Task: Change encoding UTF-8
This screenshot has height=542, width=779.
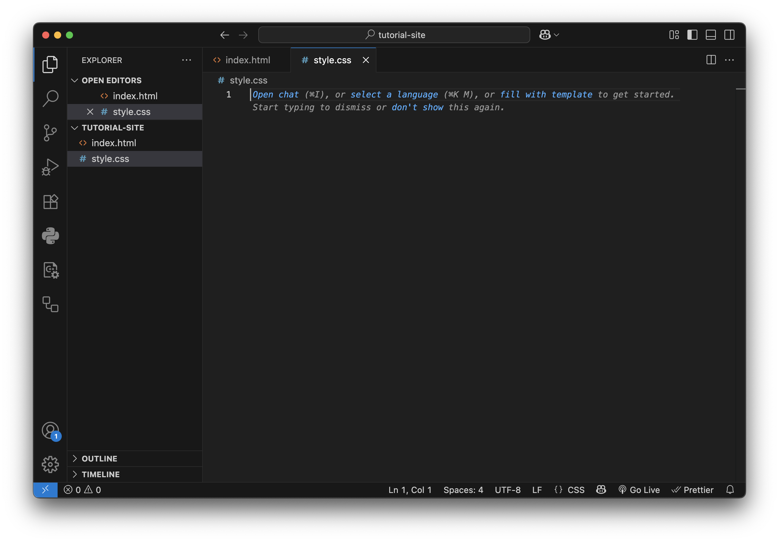Action: coord(508,490)
